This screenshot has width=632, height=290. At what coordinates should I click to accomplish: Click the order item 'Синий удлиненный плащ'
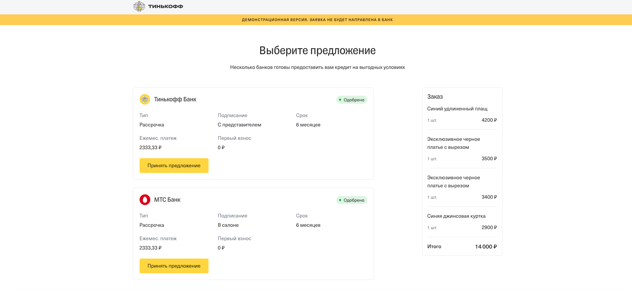tap(457, 109)
